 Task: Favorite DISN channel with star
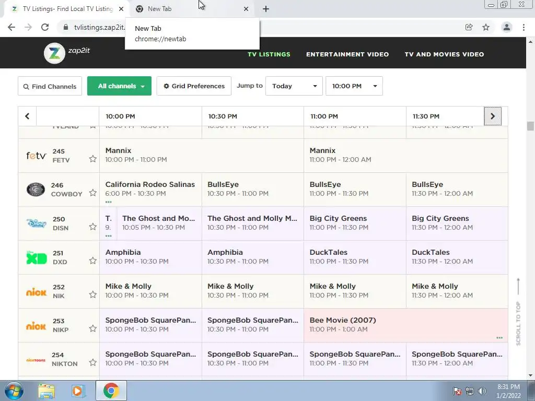pyautogui.click(x=93, y=227)
